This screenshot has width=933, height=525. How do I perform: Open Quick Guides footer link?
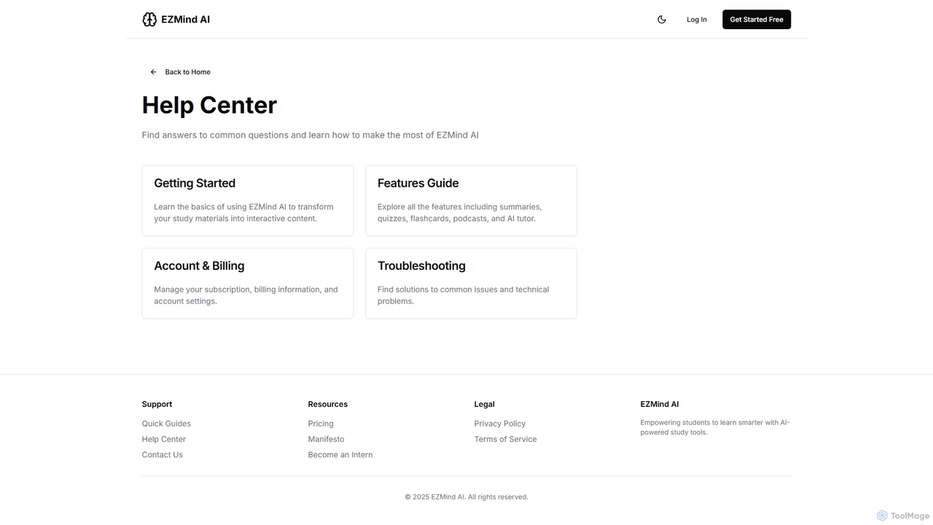pyautogui.click(x=166, y=424)
